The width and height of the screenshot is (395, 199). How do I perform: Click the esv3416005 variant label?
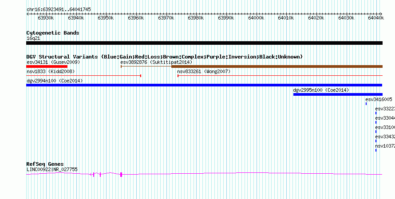point(379,100)
